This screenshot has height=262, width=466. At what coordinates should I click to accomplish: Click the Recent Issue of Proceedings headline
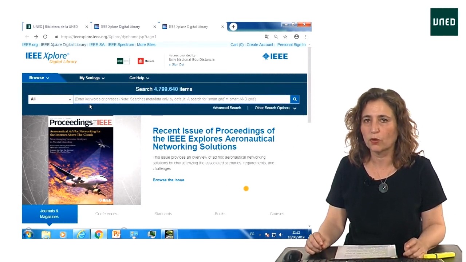(x=214, y=139)
